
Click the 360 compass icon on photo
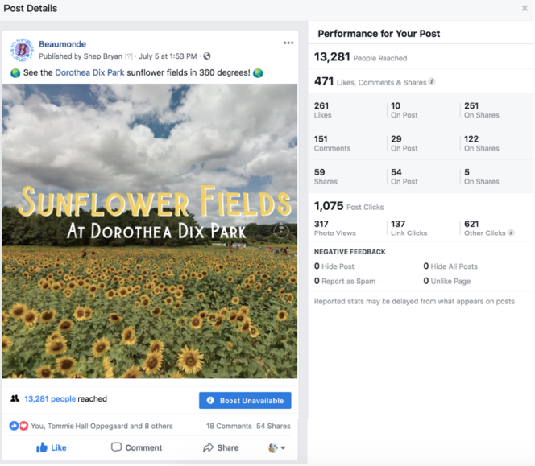click(x=281, y=231)
